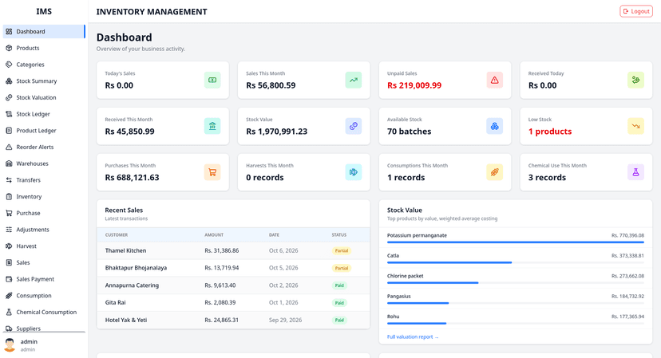This screenshot has width=661, height=358.
Task: Click the Bhaktapur Bhojanalaya customer name
Action: tap(136, 268)
